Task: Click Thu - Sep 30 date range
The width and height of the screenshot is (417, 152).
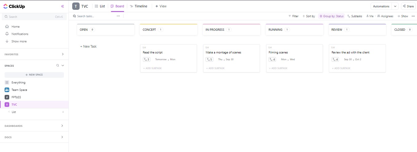Action: (226, 60)
